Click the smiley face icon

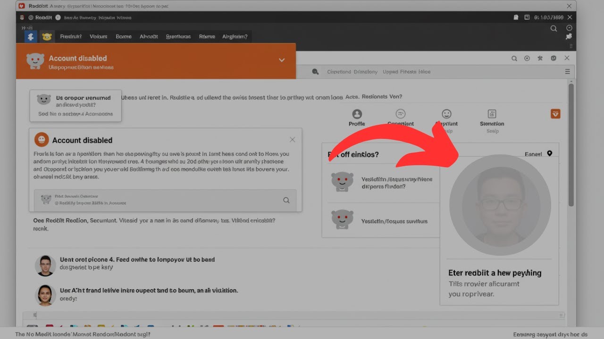click(x=446, y=113)
